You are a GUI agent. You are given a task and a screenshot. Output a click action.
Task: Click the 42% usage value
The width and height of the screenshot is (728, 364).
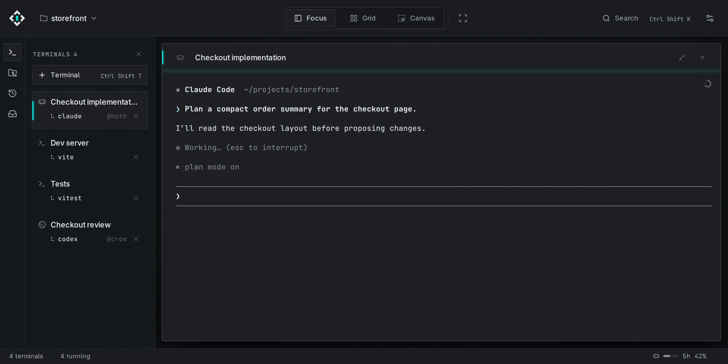pos(700,356)
